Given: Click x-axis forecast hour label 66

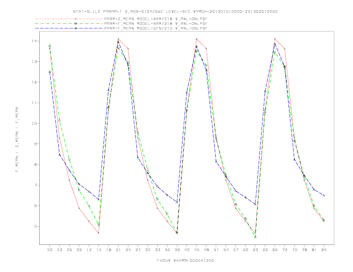Looking at the screenshot, I should point(265,250).
